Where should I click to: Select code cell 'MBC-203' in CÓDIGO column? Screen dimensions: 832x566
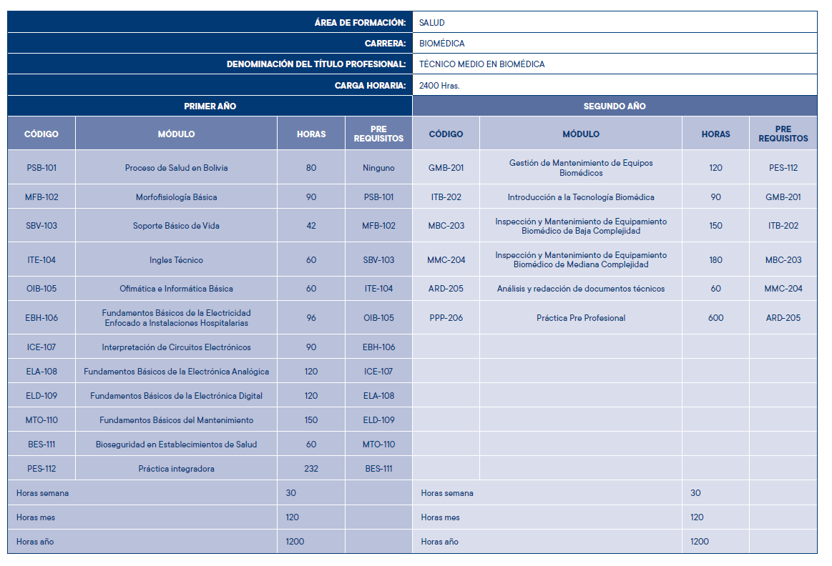pos(446,225)
